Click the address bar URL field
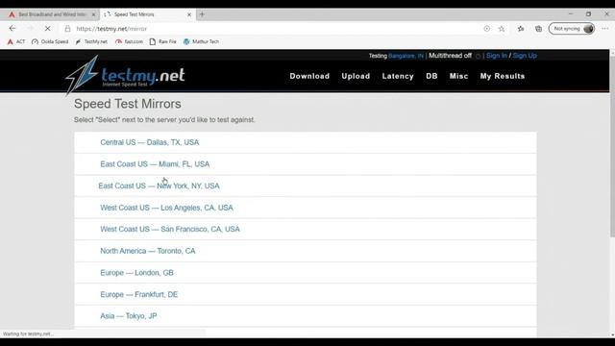 pos(275,29)
